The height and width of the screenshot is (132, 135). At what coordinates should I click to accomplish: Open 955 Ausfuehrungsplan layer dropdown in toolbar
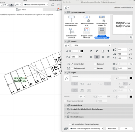point(35,5)
